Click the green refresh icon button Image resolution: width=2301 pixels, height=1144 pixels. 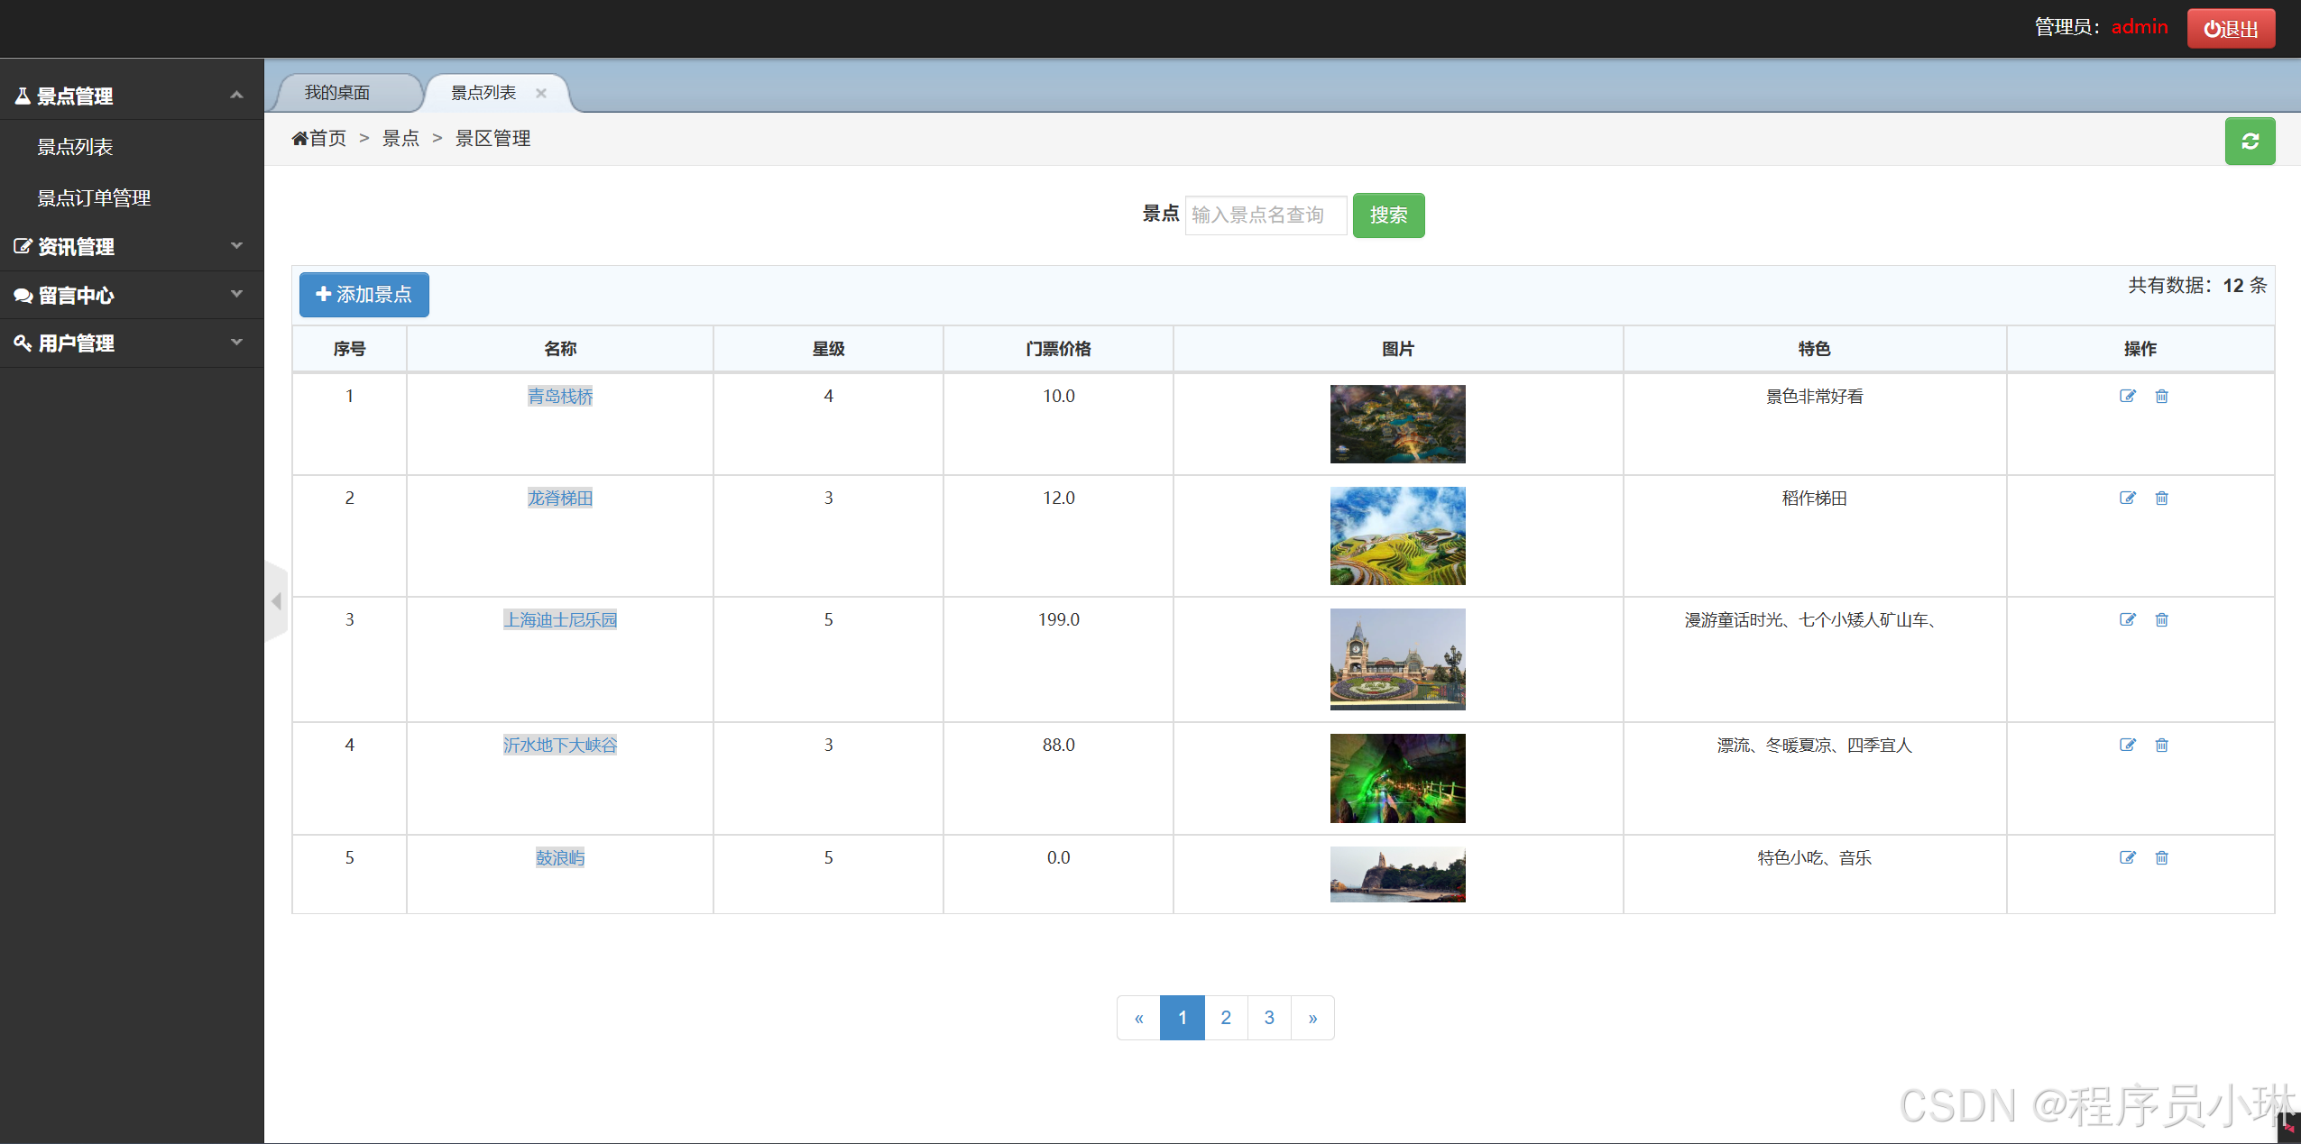point(2250,142)
